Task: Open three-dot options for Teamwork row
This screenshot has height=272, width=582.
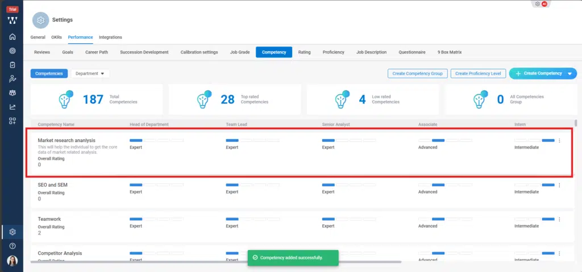Action: pos(559,219)
